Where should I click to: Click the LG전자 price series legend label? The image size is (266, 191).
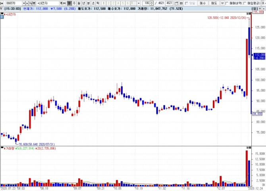point(11,15)
